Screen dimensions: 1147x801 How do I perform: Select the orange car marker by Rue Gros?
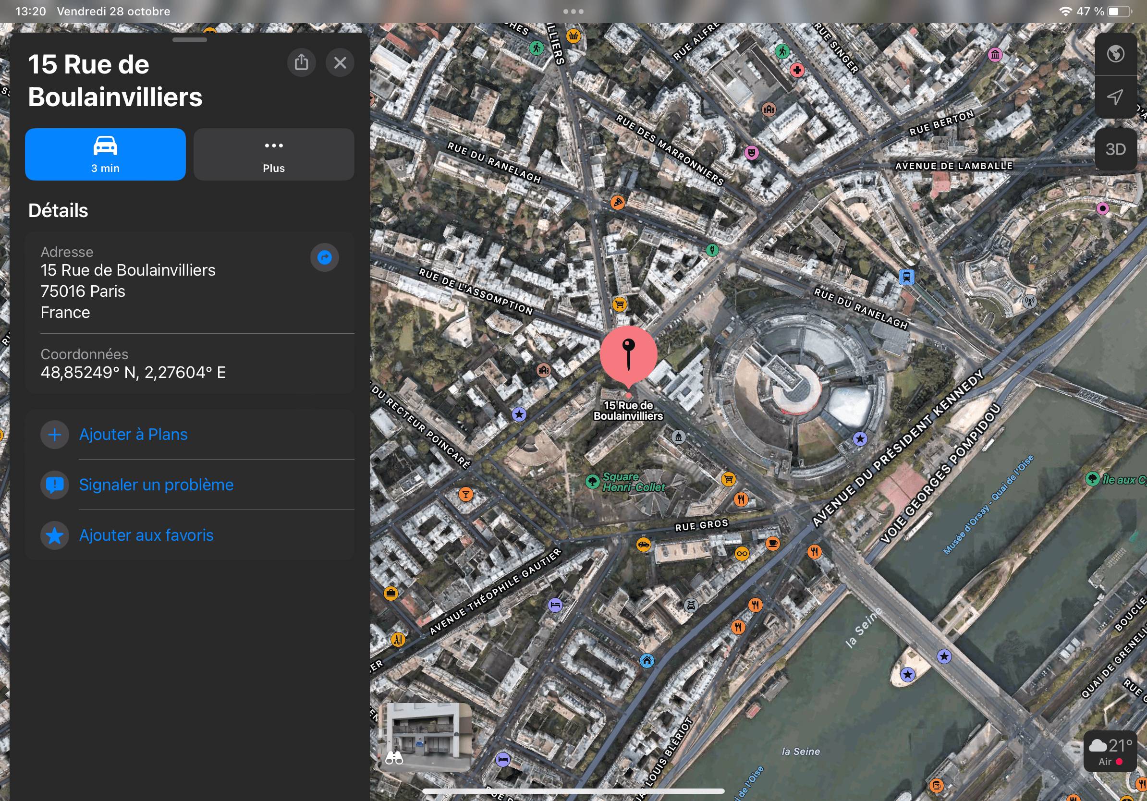[644, 544]
